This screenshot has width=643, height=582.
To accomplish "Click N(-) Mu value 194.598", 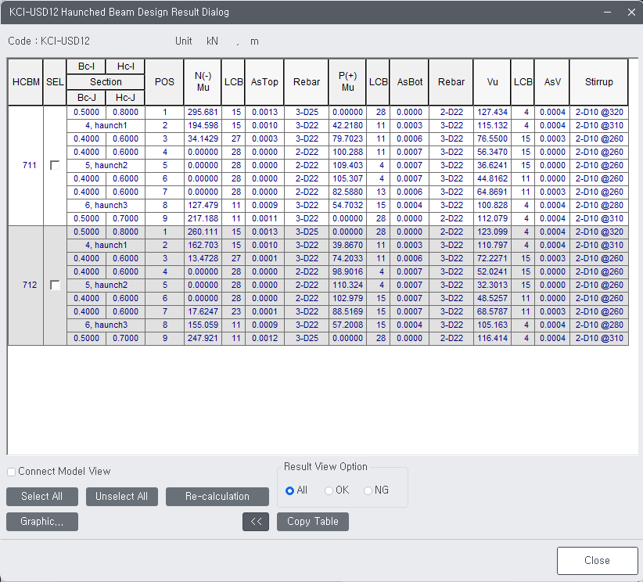I will tap(203, 125).
